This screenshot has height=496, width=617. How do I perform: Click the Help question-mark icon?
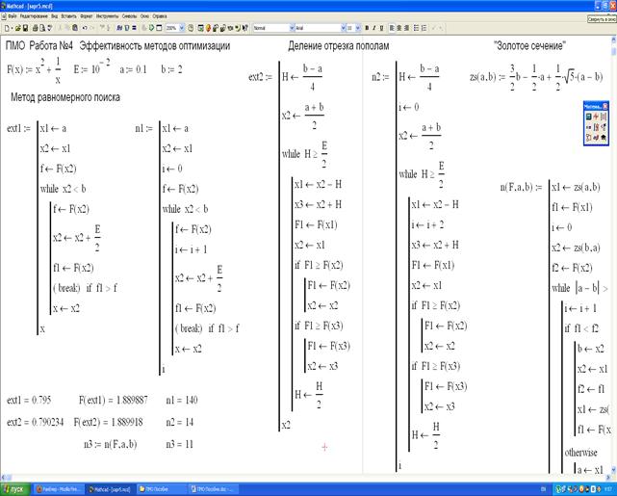coord(244,28)
